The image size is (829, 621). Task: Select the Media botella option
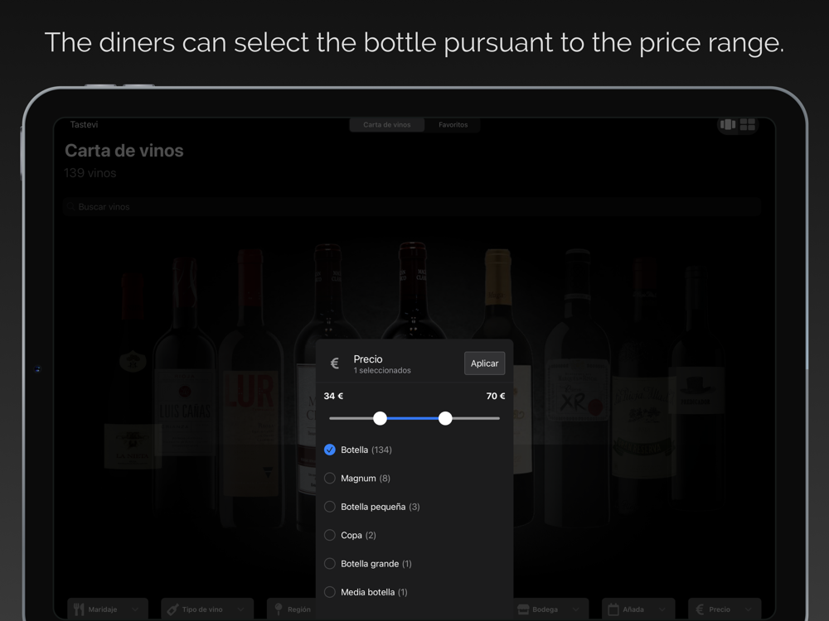(x=366, y=593)
